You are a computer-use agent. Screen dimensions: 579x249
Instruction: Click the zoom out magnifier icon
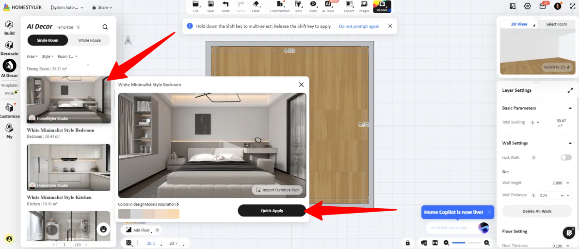click(x=447, y=243)
